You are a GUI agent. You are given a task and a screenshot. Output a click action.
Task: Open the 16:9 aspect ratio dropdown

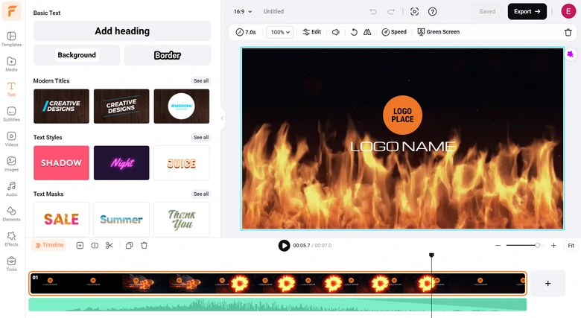243,11
